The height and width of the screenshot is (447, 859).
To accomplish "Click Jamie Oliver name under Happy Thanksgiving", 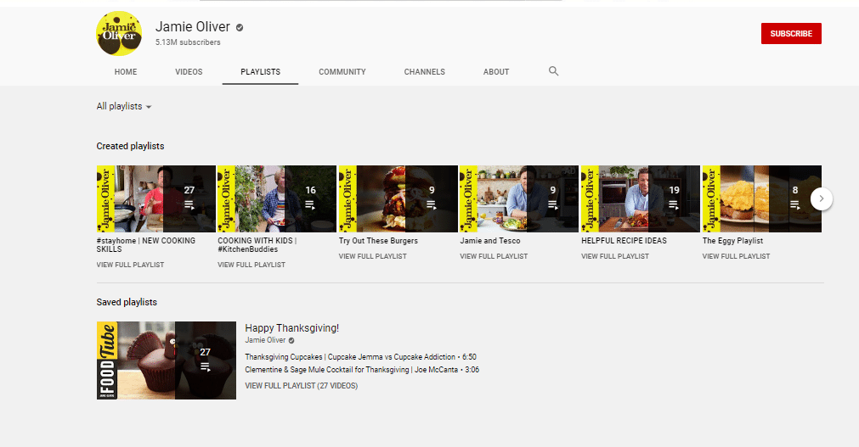I will pos(265,340).
